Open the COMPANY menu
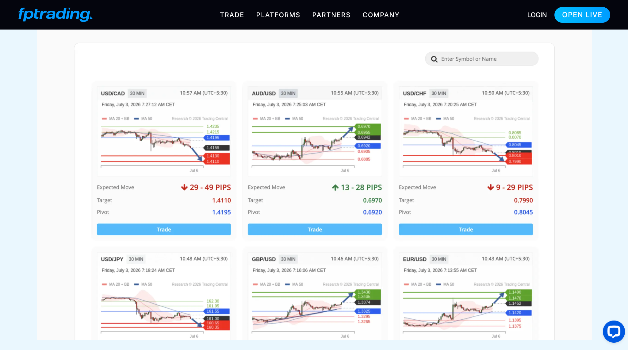This screenshot has height=350, width=628. [381, 15]
